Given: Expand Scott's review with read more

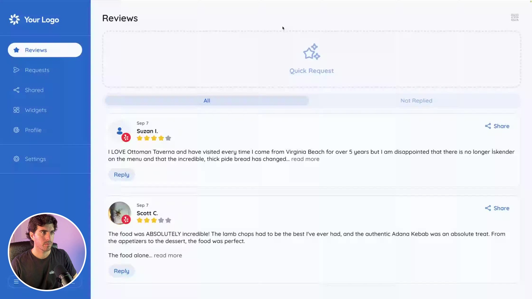Looking at the screenshot, I should 168,256.
